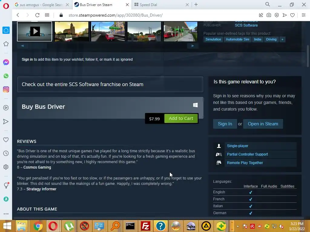Open the Strategy Informer review link
Screen dimensions: 310x232
41,189
